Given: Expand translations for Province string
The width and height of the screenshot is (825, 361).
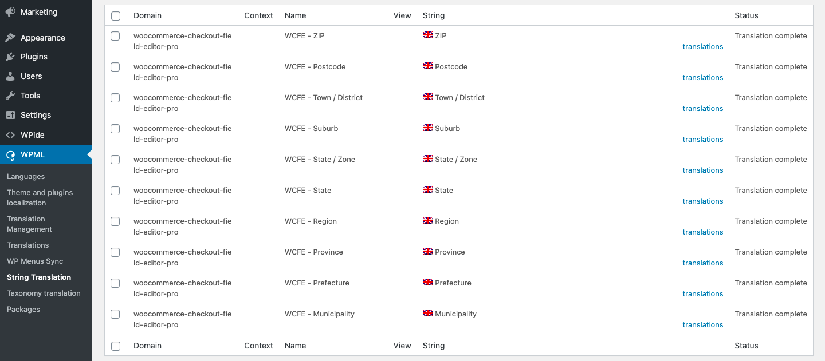Looking at the screenshot, I should point(702,263).
